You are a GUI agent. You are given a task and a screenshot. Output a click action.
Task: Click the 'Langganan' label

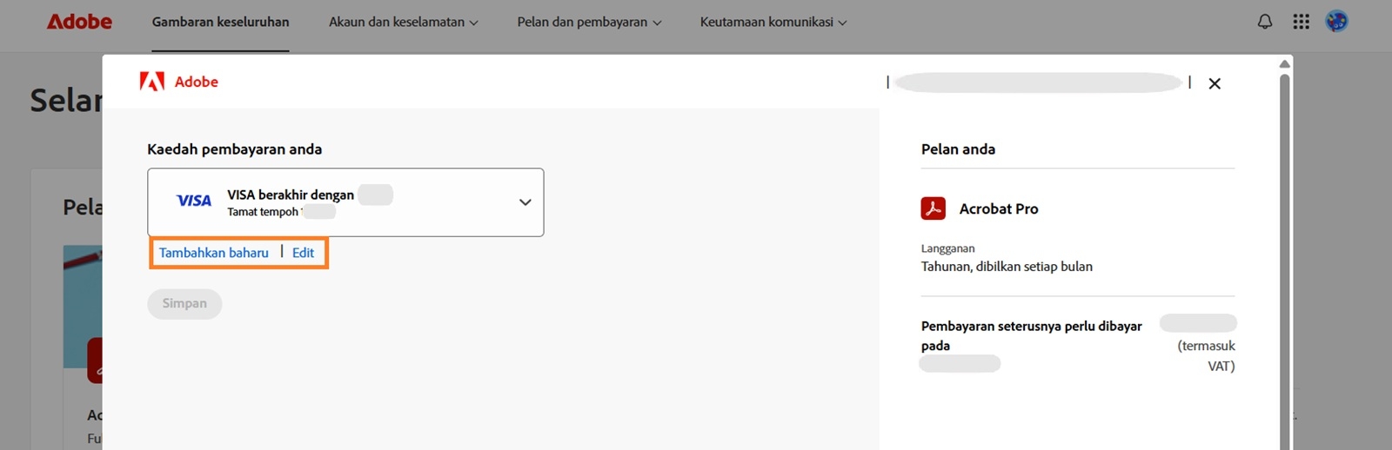(x=947, y=248)
